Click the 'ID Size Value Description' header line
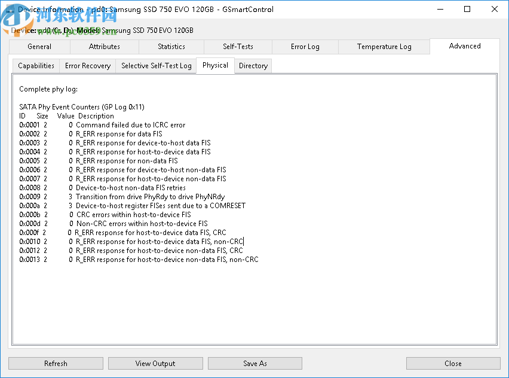This screenshot has height=378, width=509. 66,116
